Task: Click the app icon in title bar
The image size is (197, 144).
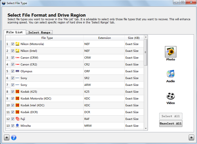Action: coord(4,3)
